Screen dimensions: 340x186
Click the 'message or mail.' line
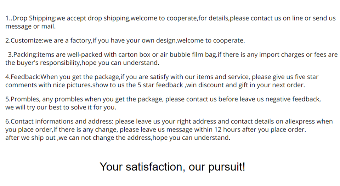(30, 27)
